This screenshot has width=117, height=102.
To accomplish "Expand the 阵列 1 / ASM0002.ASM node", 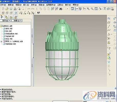I will 1,41.
